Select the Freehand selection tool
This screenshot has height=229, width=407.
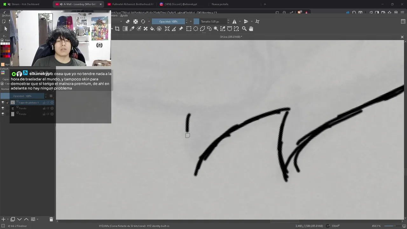(x=209, y=29)
